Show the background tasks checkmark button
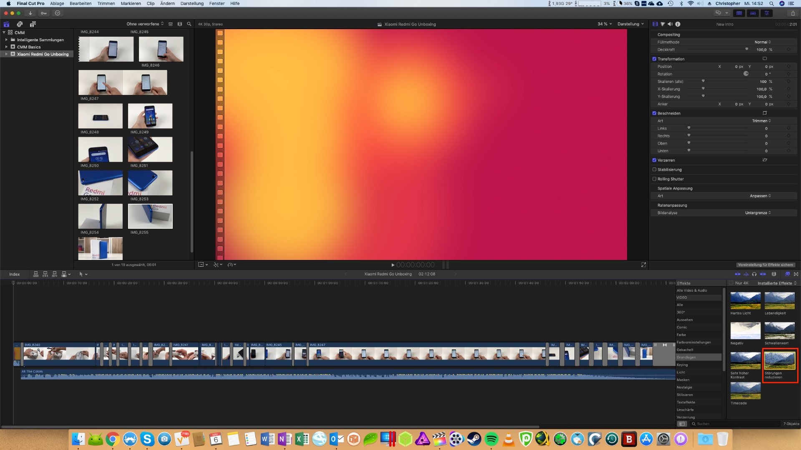This screenshot has width=801, height=450. click(58, 13)
